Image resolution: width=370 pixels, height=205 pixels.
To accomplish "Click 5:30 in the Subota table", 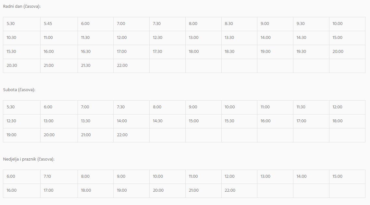I will coord(11,107).
